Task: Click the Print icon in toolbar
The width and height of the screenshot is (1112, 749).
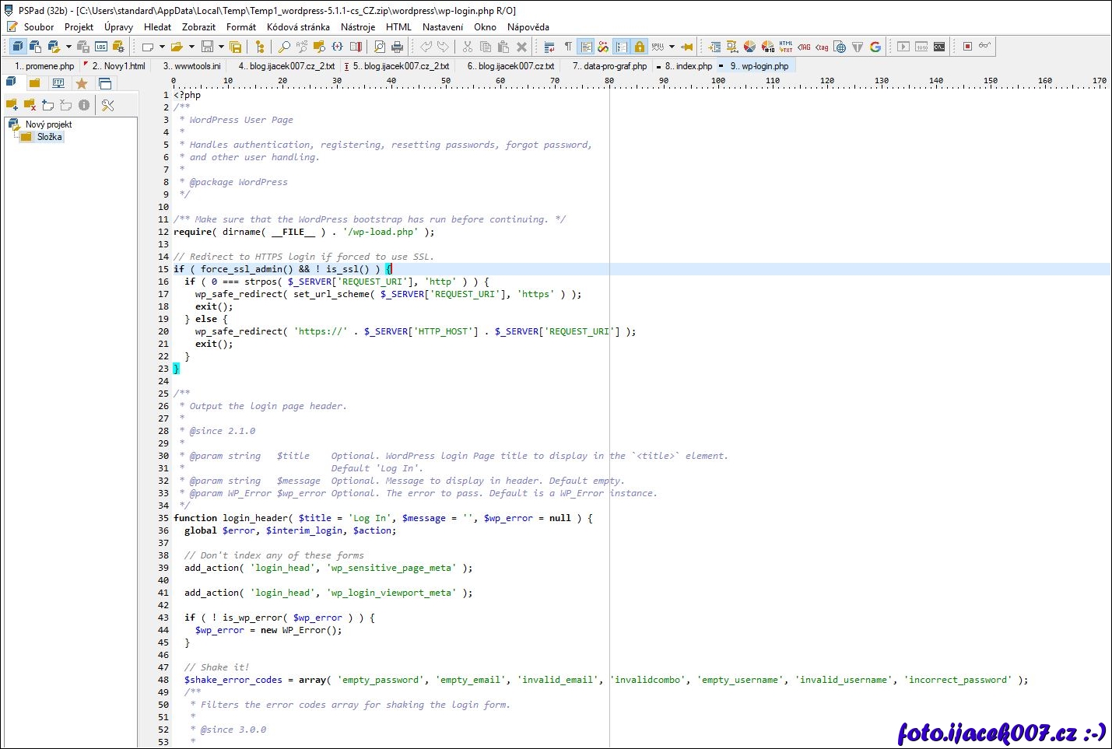Action: pos(397,47)
